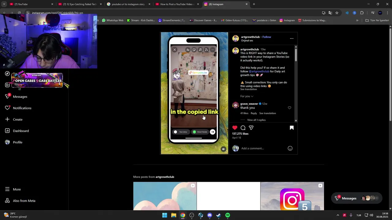
Task: Open the three-dot options menu of the post
Action: [292, 38]
